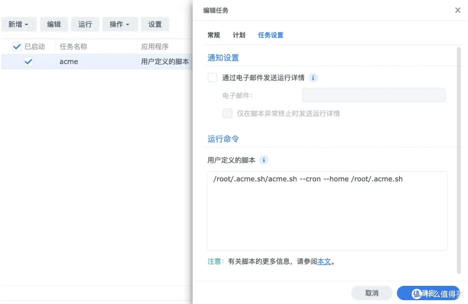
Task: Click the dialog's vertical scrollbar
Action: tap(459, 160)
